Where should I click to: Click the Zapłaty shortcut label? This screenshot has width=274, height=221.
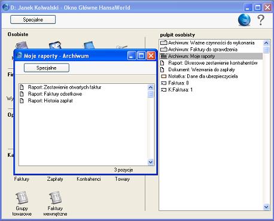pos(55,179)
